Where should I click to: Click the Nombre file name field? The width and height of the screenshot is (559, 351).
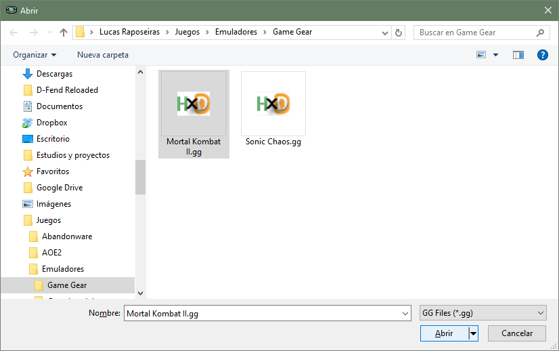tap(267, 313)
